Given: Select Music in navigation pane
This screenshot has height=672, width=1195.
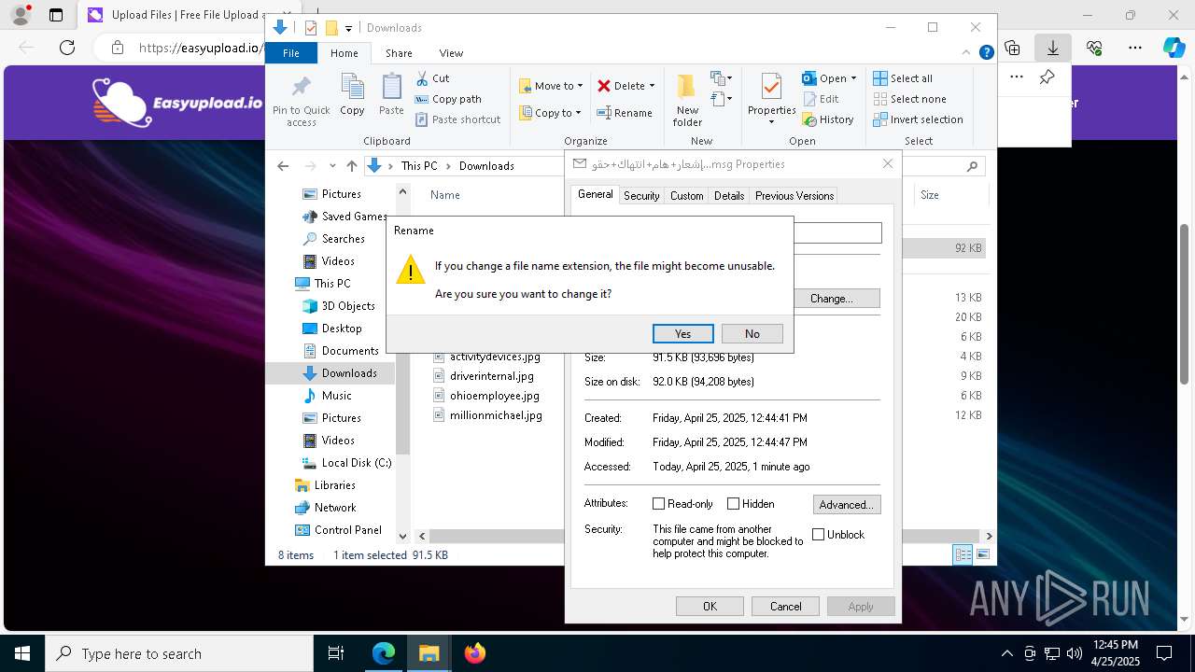Looking at the screenshot, I should [x=327, y=396].
